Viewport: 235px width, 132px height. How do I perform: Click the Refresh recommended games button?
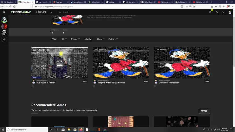coord(204,111)
